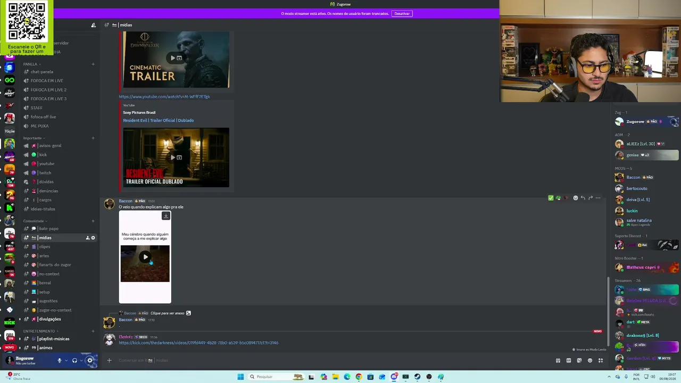Open the YouTube watch URL link
Image resolution: width=681 pixels, height=383 pixels.
pyautogui.click(x=164, y=97)
